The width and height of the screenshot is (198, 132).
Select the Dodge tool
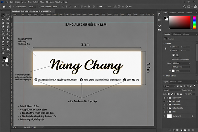pos(3,42)
